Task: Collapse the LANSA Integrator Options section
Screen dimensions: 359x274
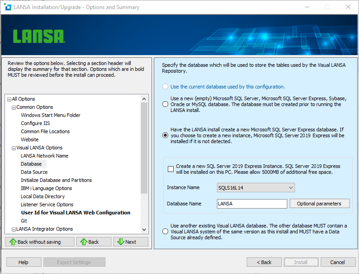Action: pyautogui.click(x=14, y=229)
